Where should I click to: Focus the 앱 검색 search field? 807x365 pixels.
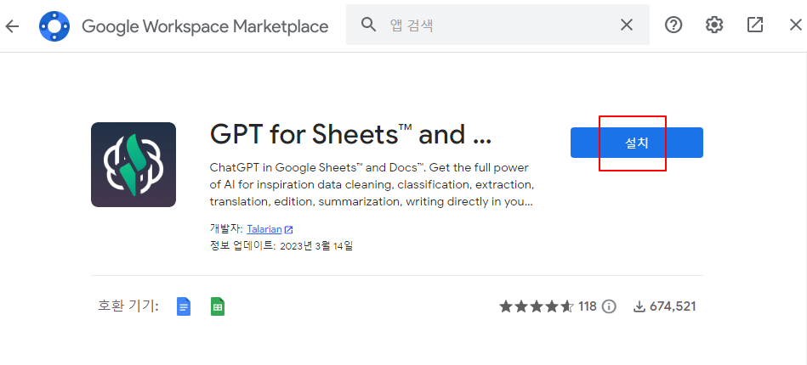(x=497, y=25)
